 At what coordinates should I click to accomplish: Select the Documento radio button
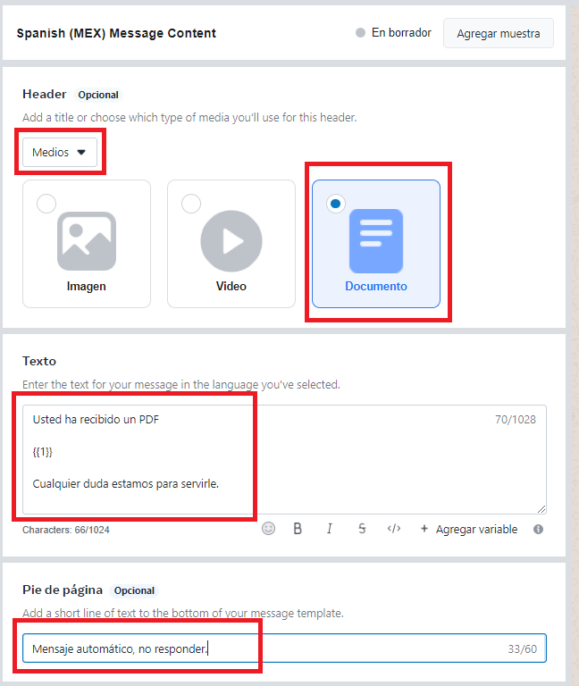[x=335, y=205]
